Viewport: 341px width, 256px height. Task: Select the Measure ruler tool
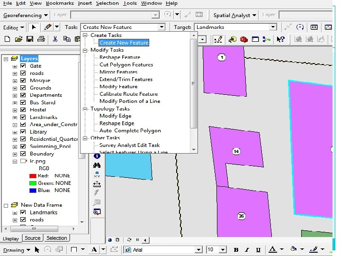click(x=97, y=184)
